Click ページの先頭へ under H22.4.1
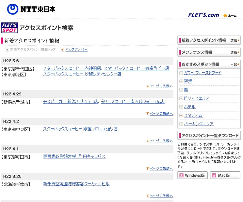 click(161, 168)
